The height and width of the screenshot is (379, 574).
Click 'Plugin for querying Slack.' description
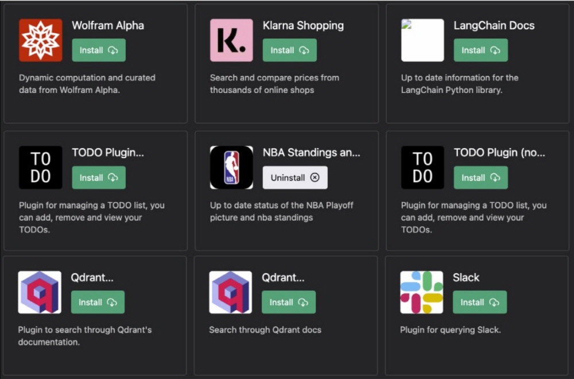[x=451, y=330]
